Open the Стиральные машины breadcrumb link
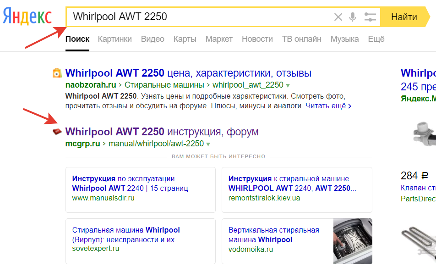Viewport: 436px width, 272px height. point(164,85)
